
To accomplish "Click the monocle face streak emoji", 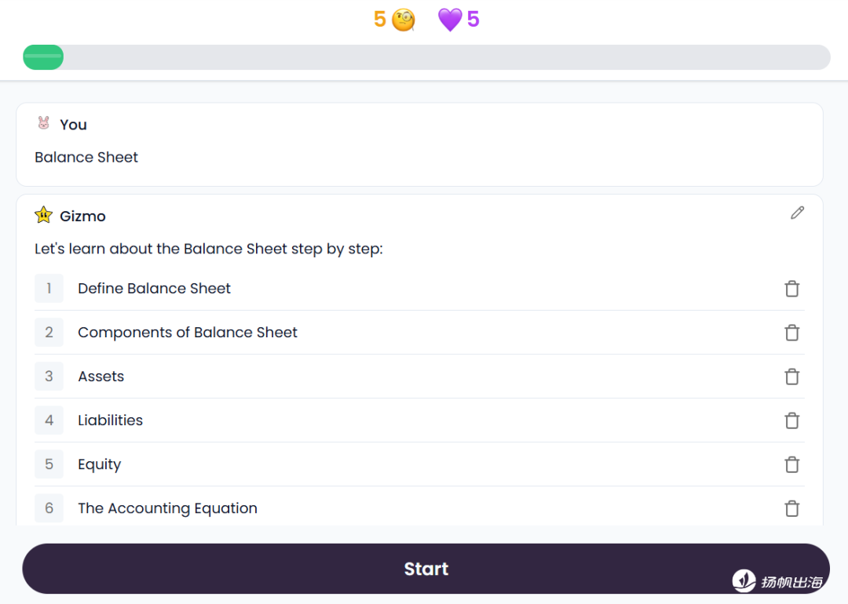I will pyautogui.click(x=404, y=20).
